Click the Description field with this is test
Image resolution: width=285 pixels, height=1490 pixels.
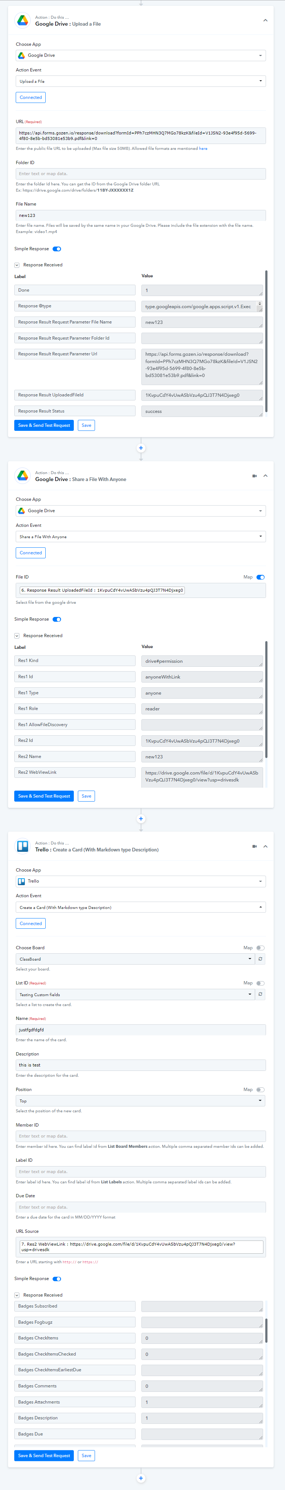pyautogui.click(x=141, y=1065)
